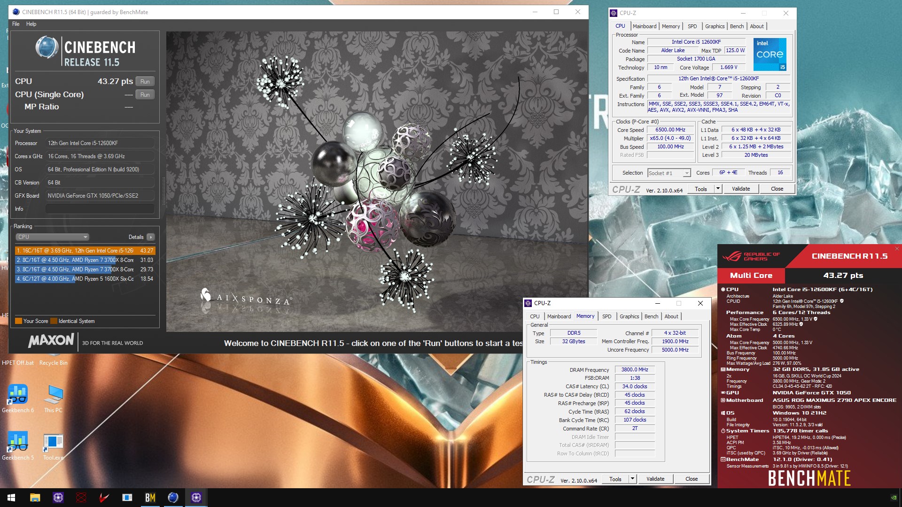Click the Identical System legend swatch
Viewport: 902px width, 507px height.
[54, 321]
